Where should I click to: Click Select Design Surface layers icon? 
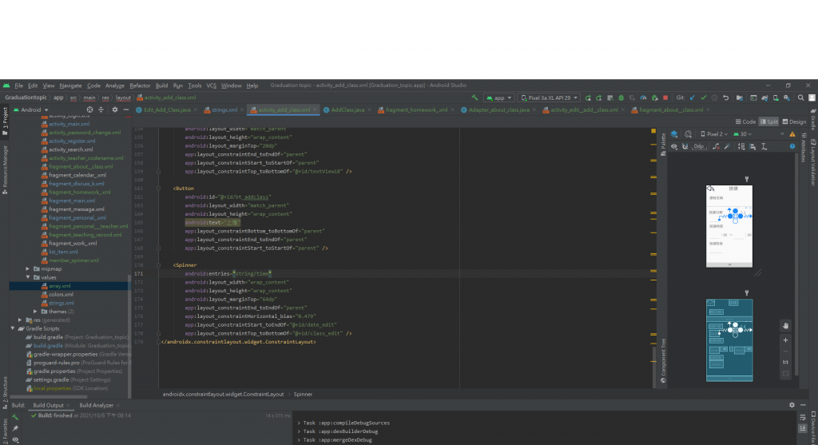pos(674,133)
